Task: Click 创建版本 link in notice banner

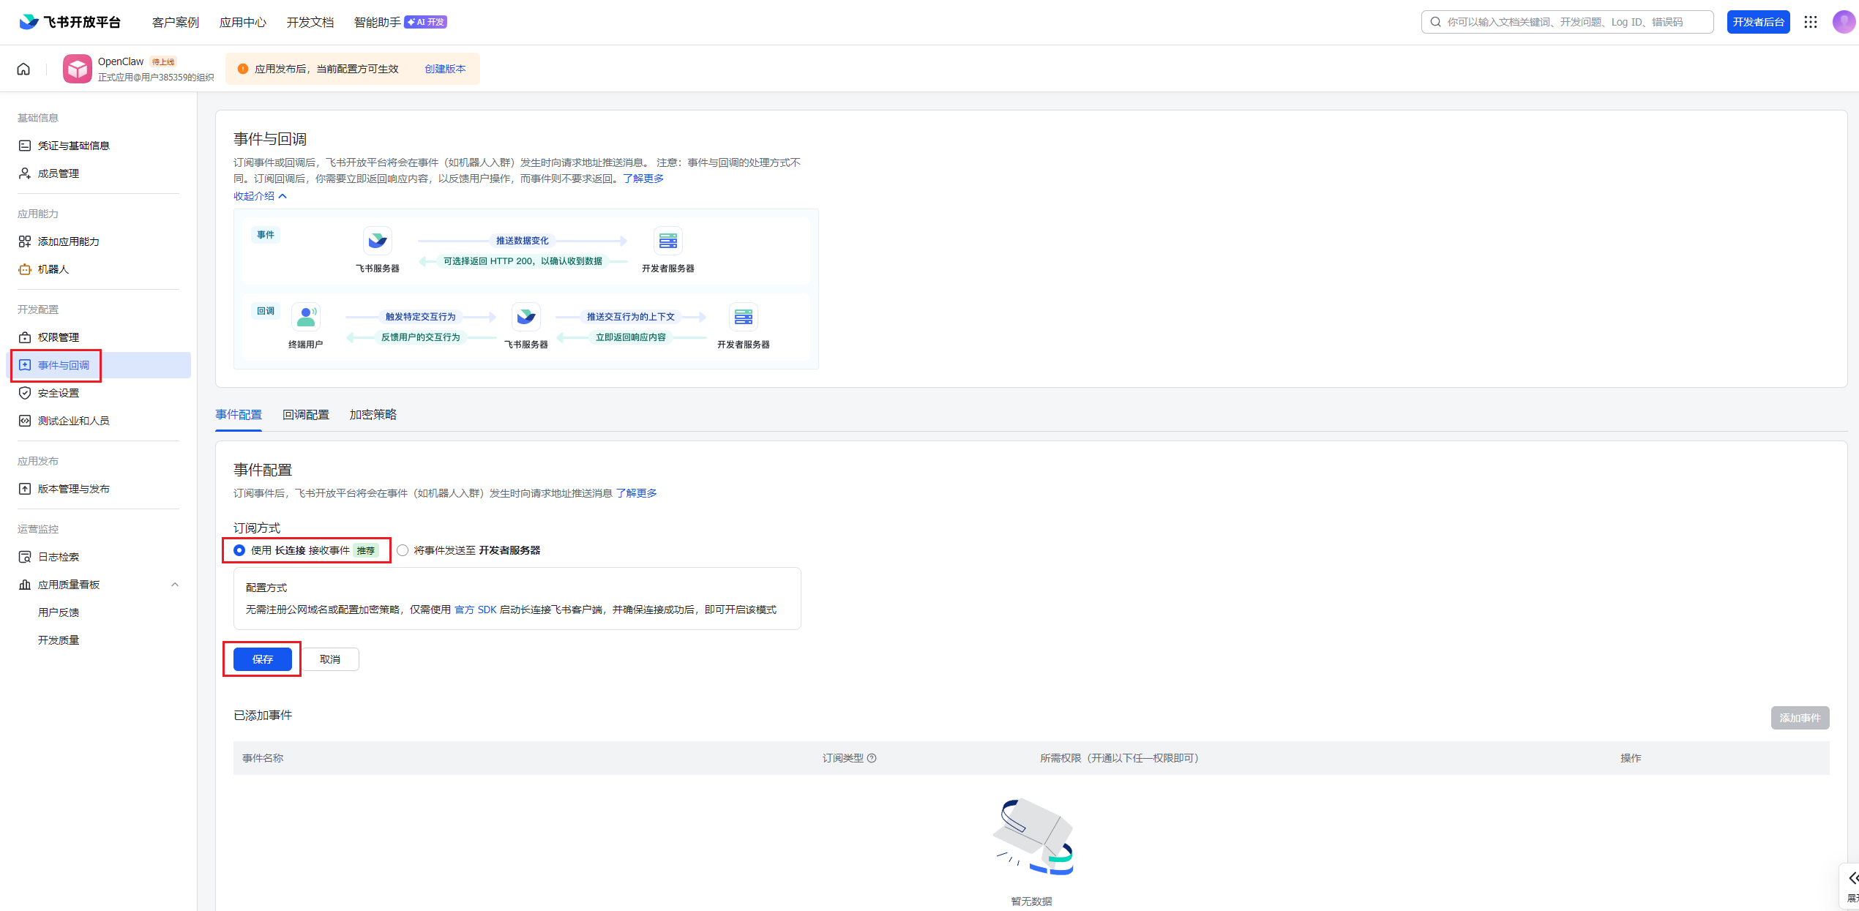Action: [445, 69]
